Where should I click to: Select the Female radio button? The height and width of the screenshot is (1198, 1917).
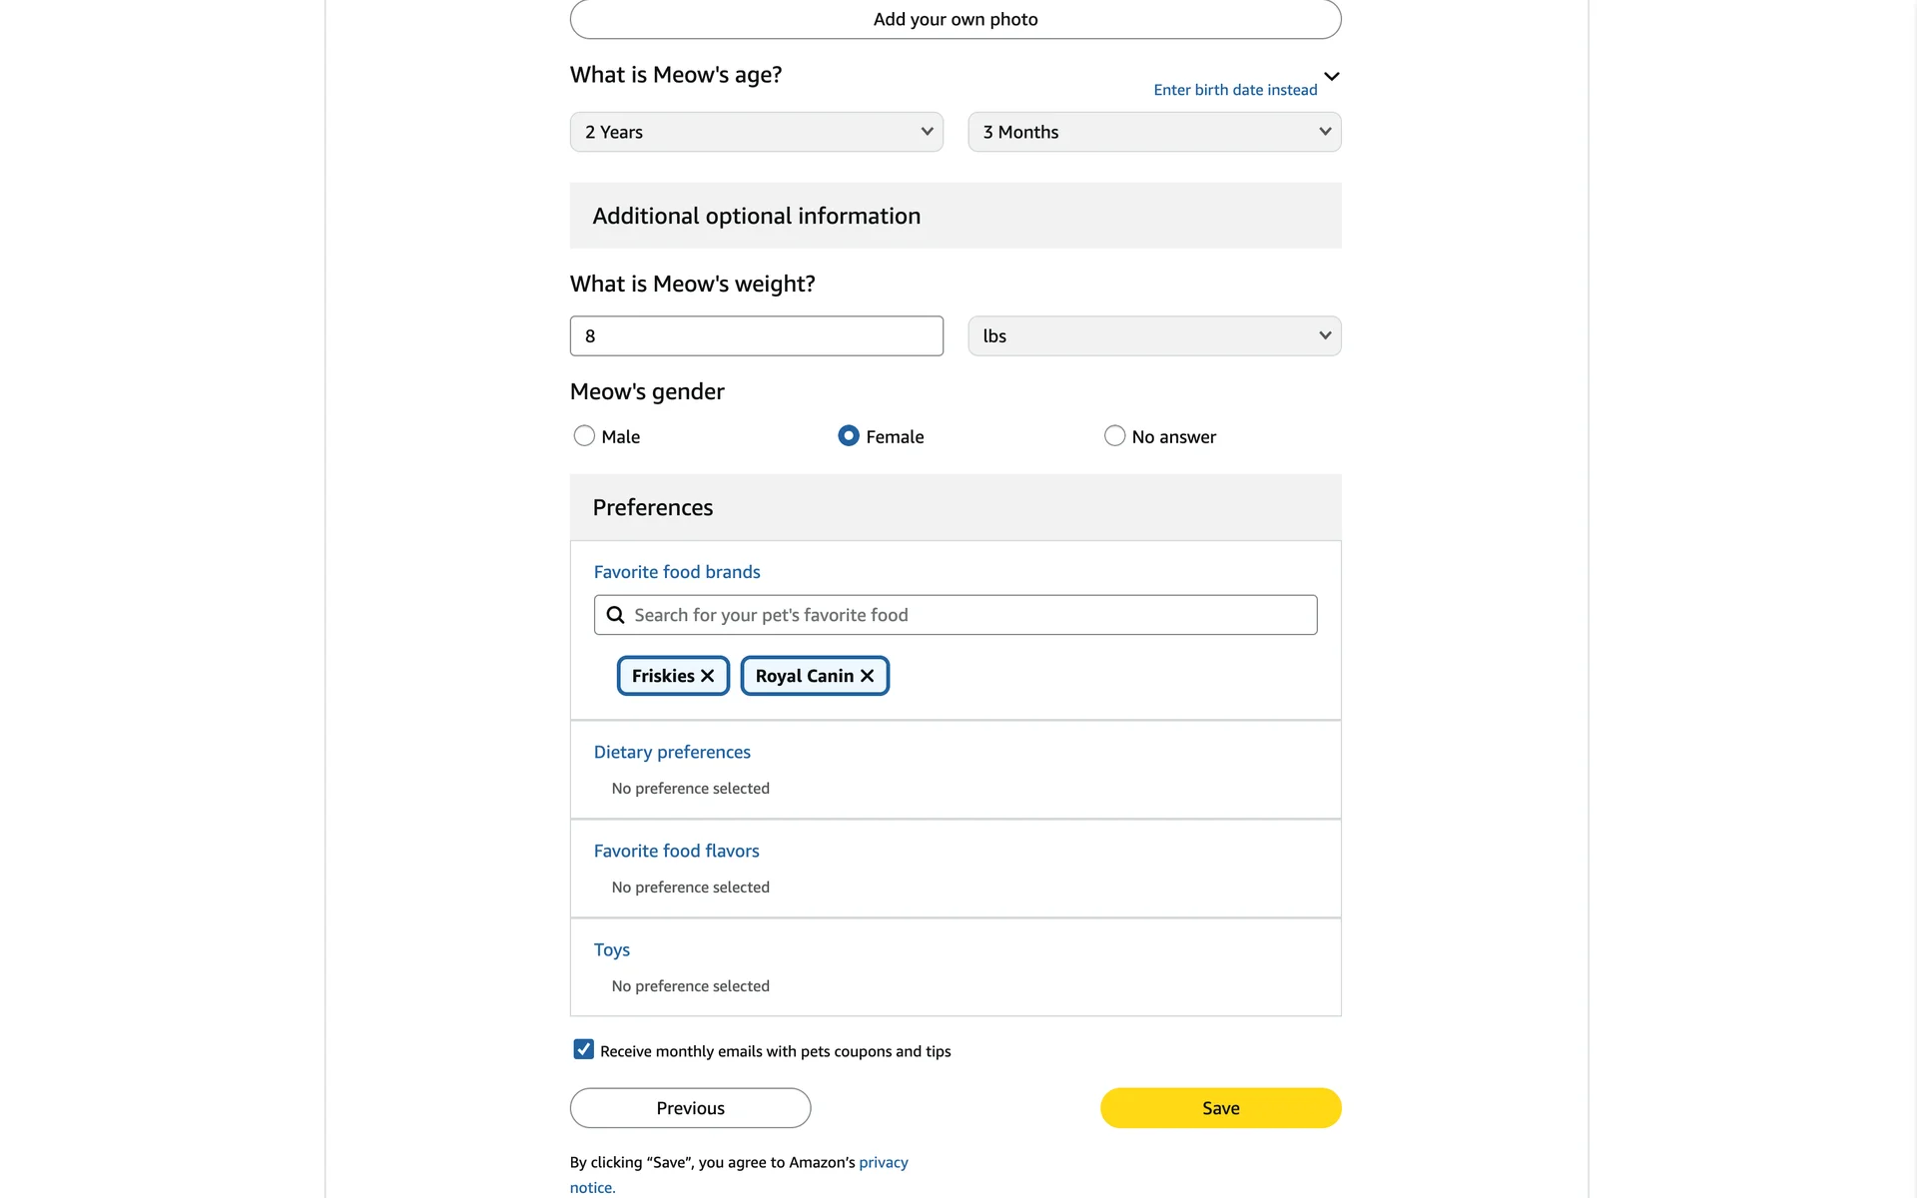click(x=849, y=436)
